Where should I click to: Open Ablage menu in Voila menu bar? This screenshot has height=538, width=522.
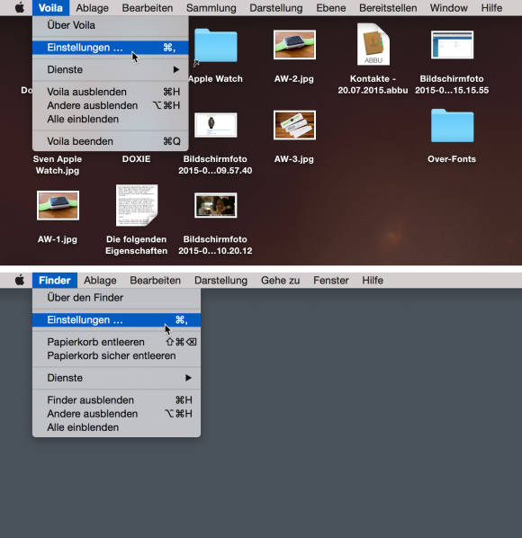93,7
